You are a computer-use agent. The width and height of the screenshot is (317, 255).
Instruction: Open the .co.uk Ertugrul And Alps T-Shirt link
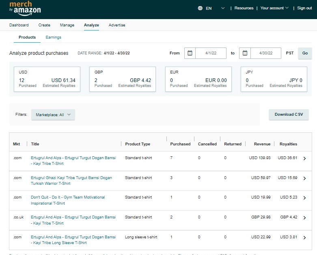point(73,220)
